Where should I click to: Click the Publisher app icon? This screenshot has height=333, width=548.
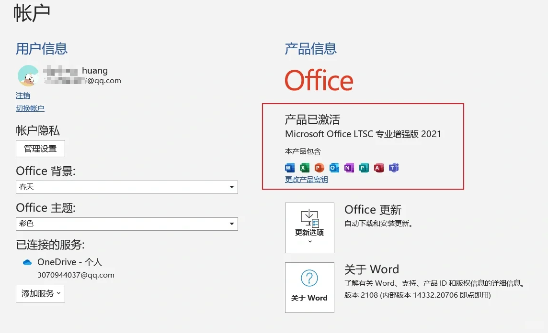(x=364, y=168)
